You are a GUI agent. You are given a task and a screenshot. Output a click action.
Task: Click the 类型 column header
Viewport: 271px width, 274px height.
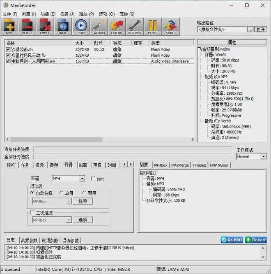tap(171, 43)
